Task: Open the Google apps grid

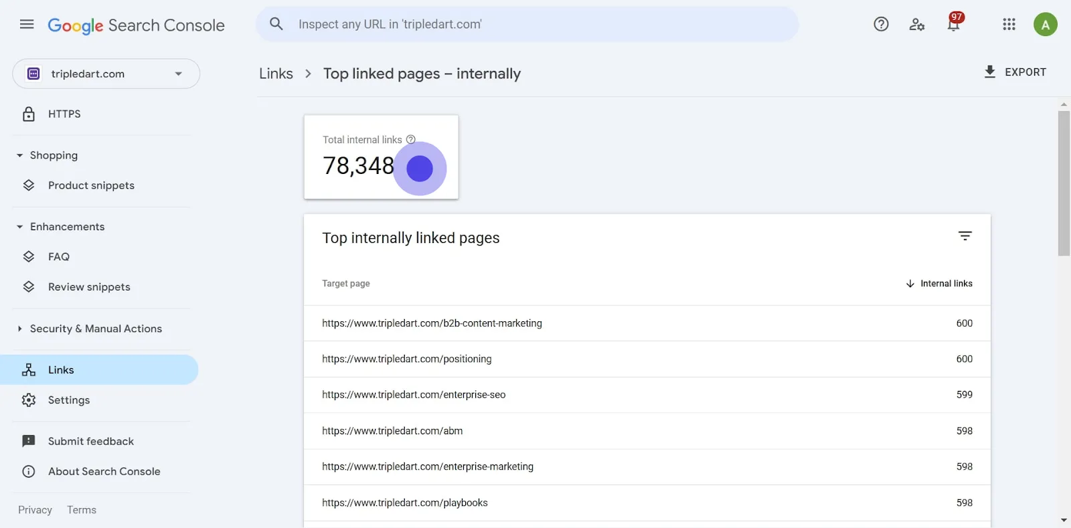Action: tap(1009, 25)
